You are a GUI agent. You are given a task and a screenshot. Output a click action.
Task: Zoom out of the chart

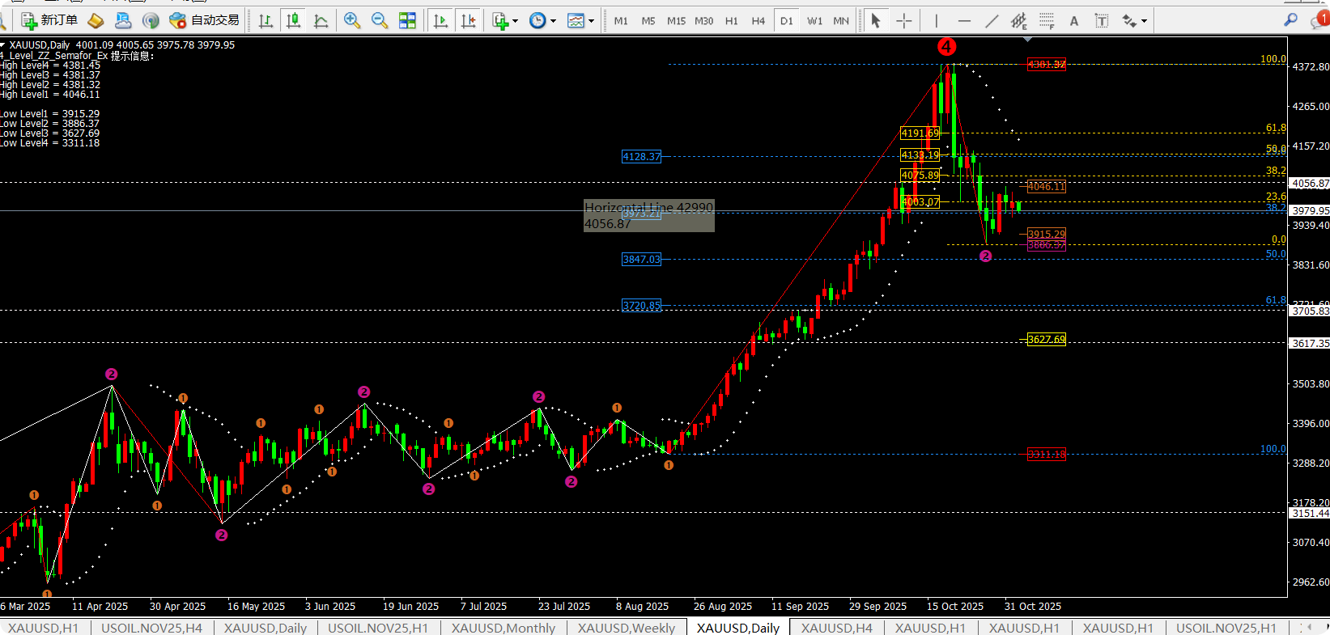(x=380, y=20)
